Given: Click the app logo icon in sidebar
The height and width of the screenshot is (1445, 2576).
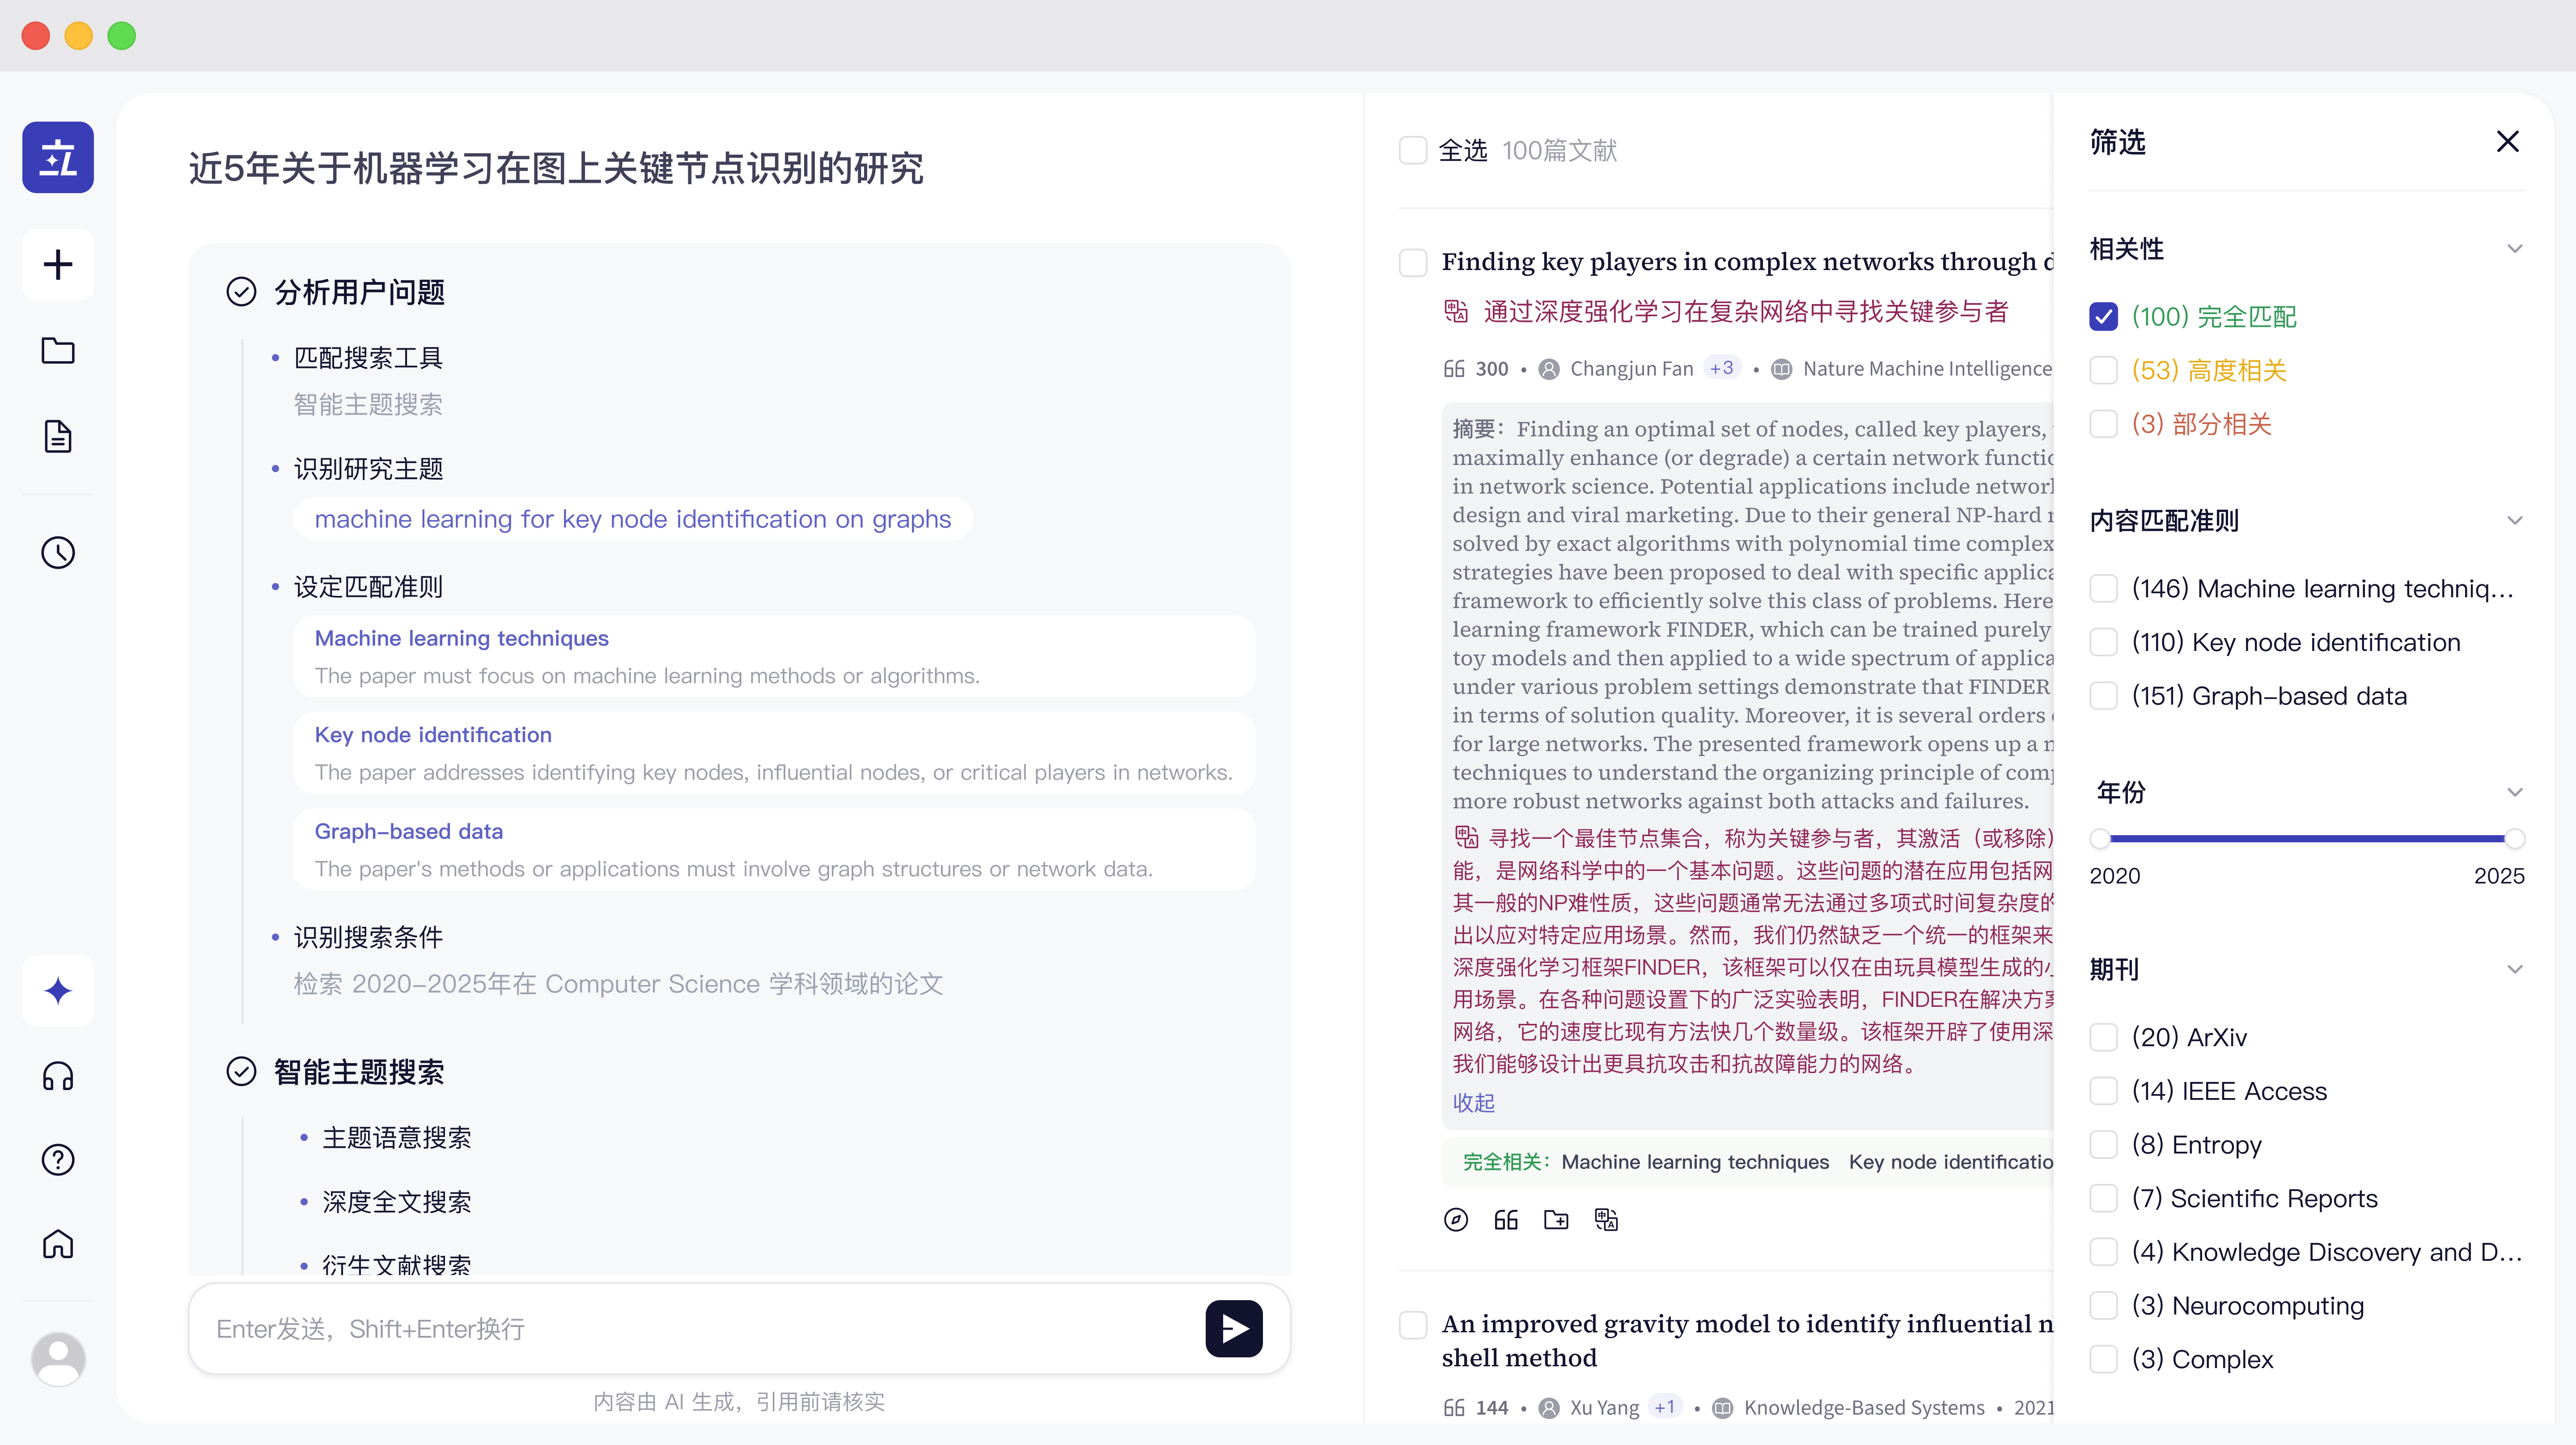Looking at the screenshot, I should pos(58,157).
